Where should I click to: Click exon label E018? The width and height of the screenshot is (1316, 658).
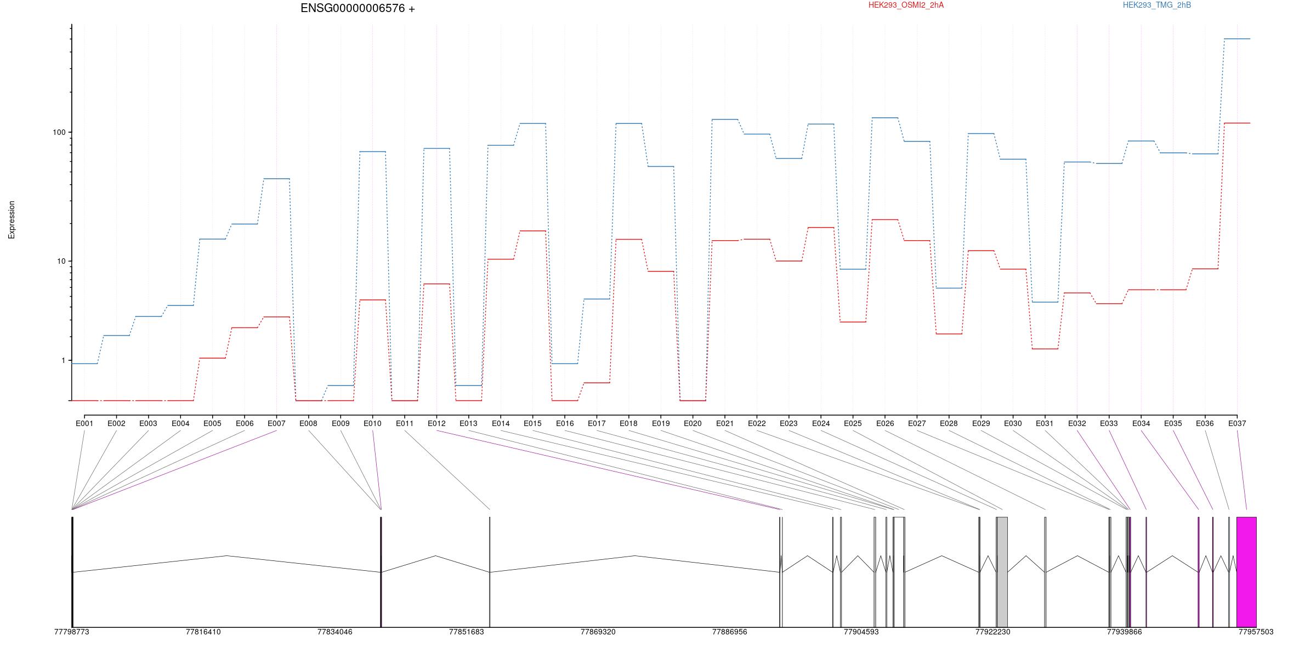tap(628, 423)
